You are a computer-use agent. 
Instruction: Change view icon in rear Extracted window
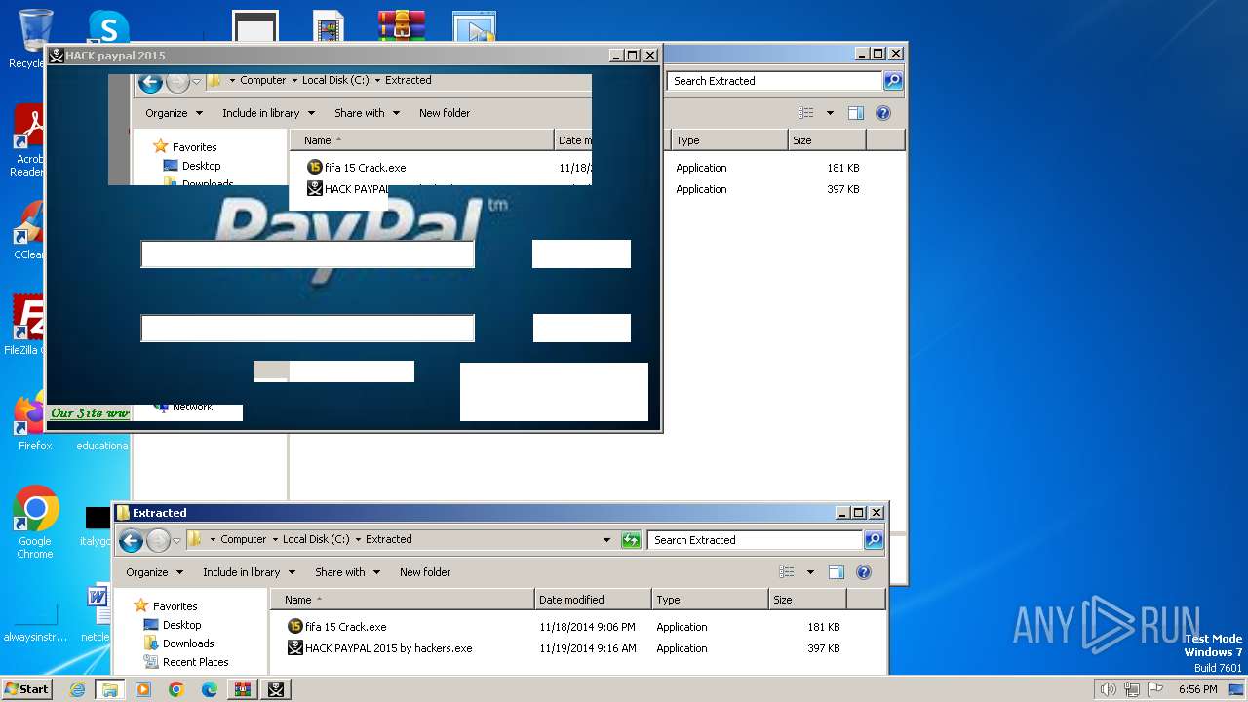(805, 113)
